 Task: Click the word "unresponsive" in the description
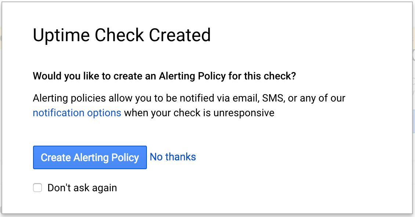(244, 113)
